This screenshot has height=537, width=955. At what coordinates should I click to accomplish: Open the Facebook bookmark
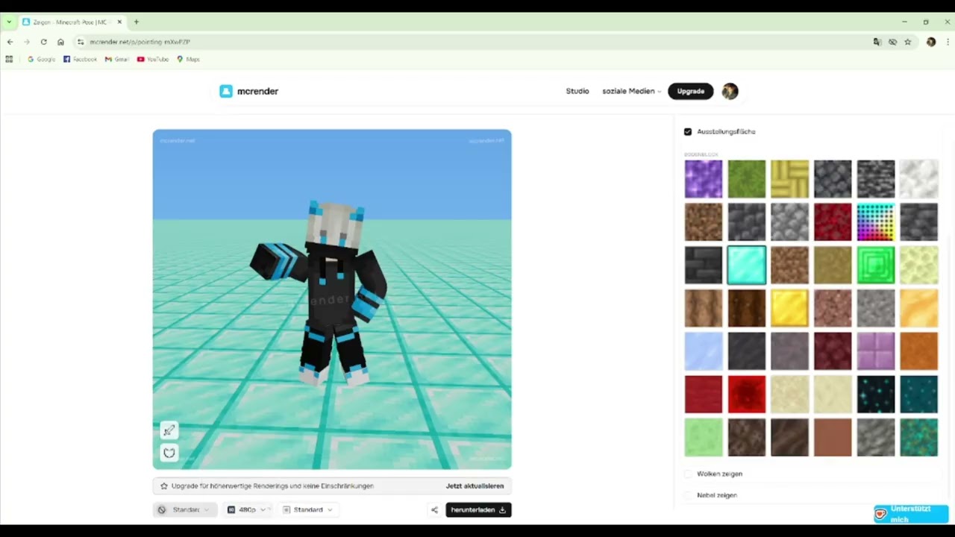tap(80, 59)
